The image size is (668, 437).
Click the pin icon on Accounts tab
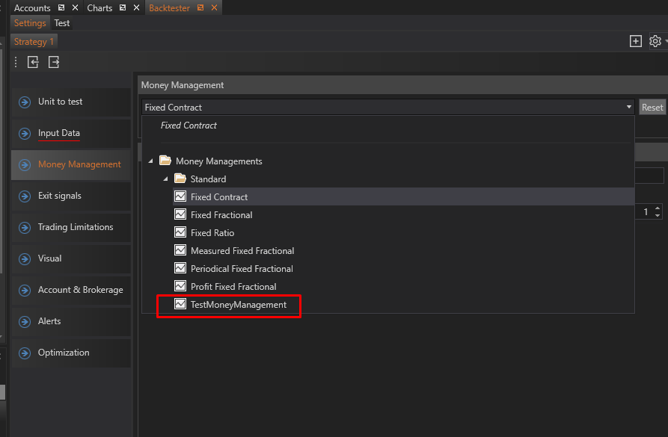(61, 8)
